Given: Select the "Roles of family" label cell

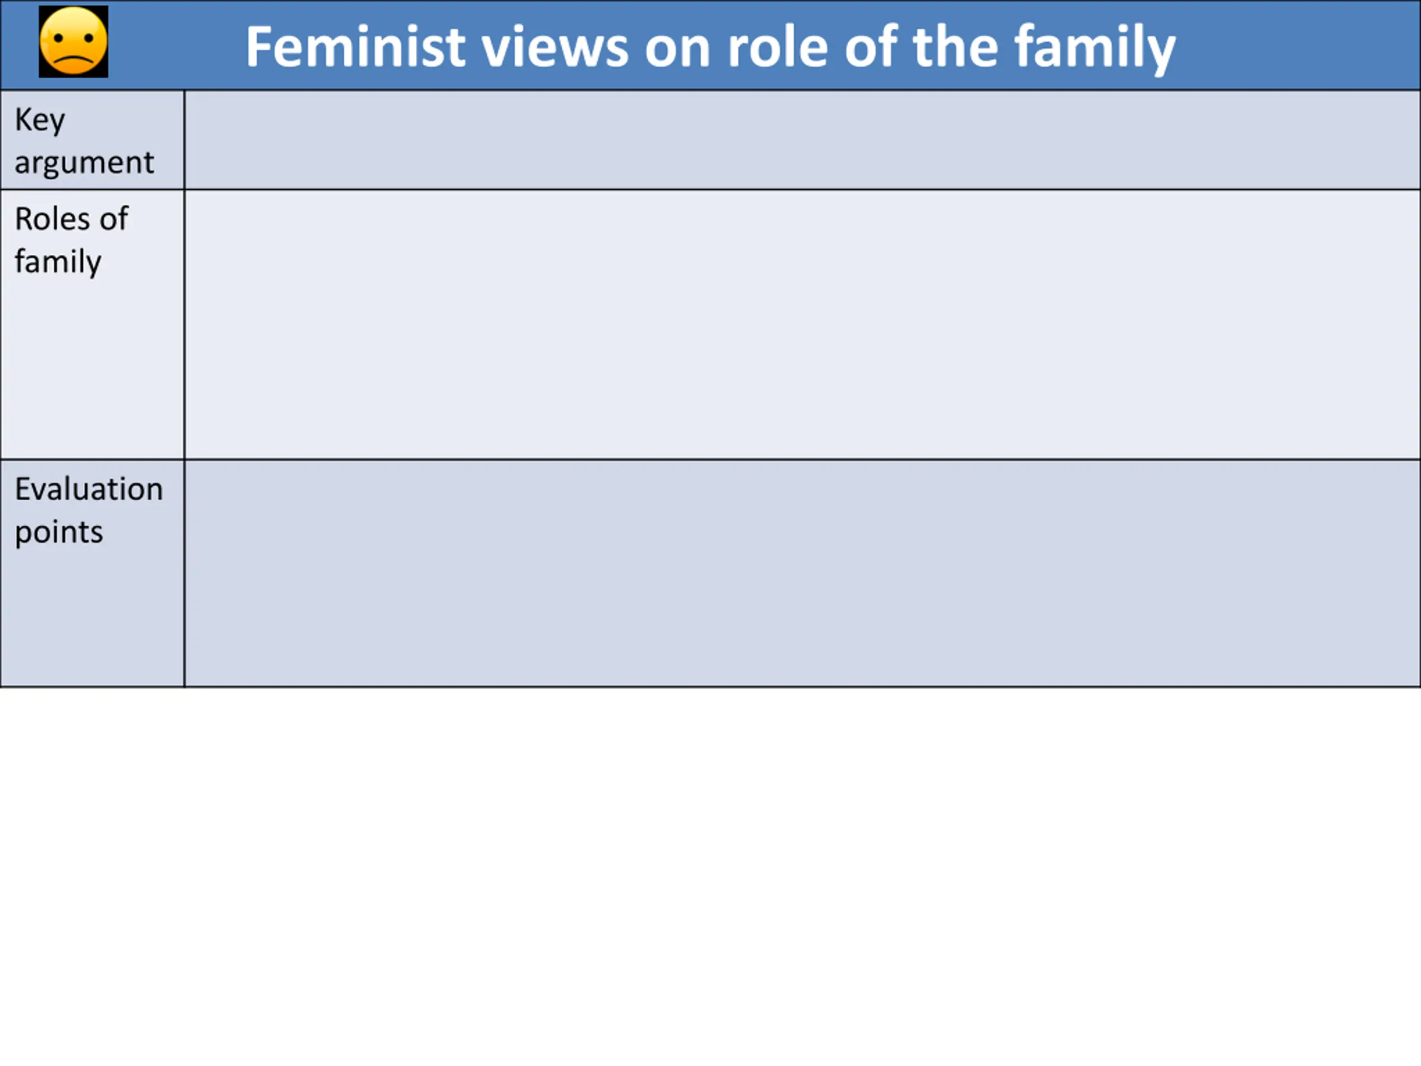Looking at the screenshot, I should [93, 324].
